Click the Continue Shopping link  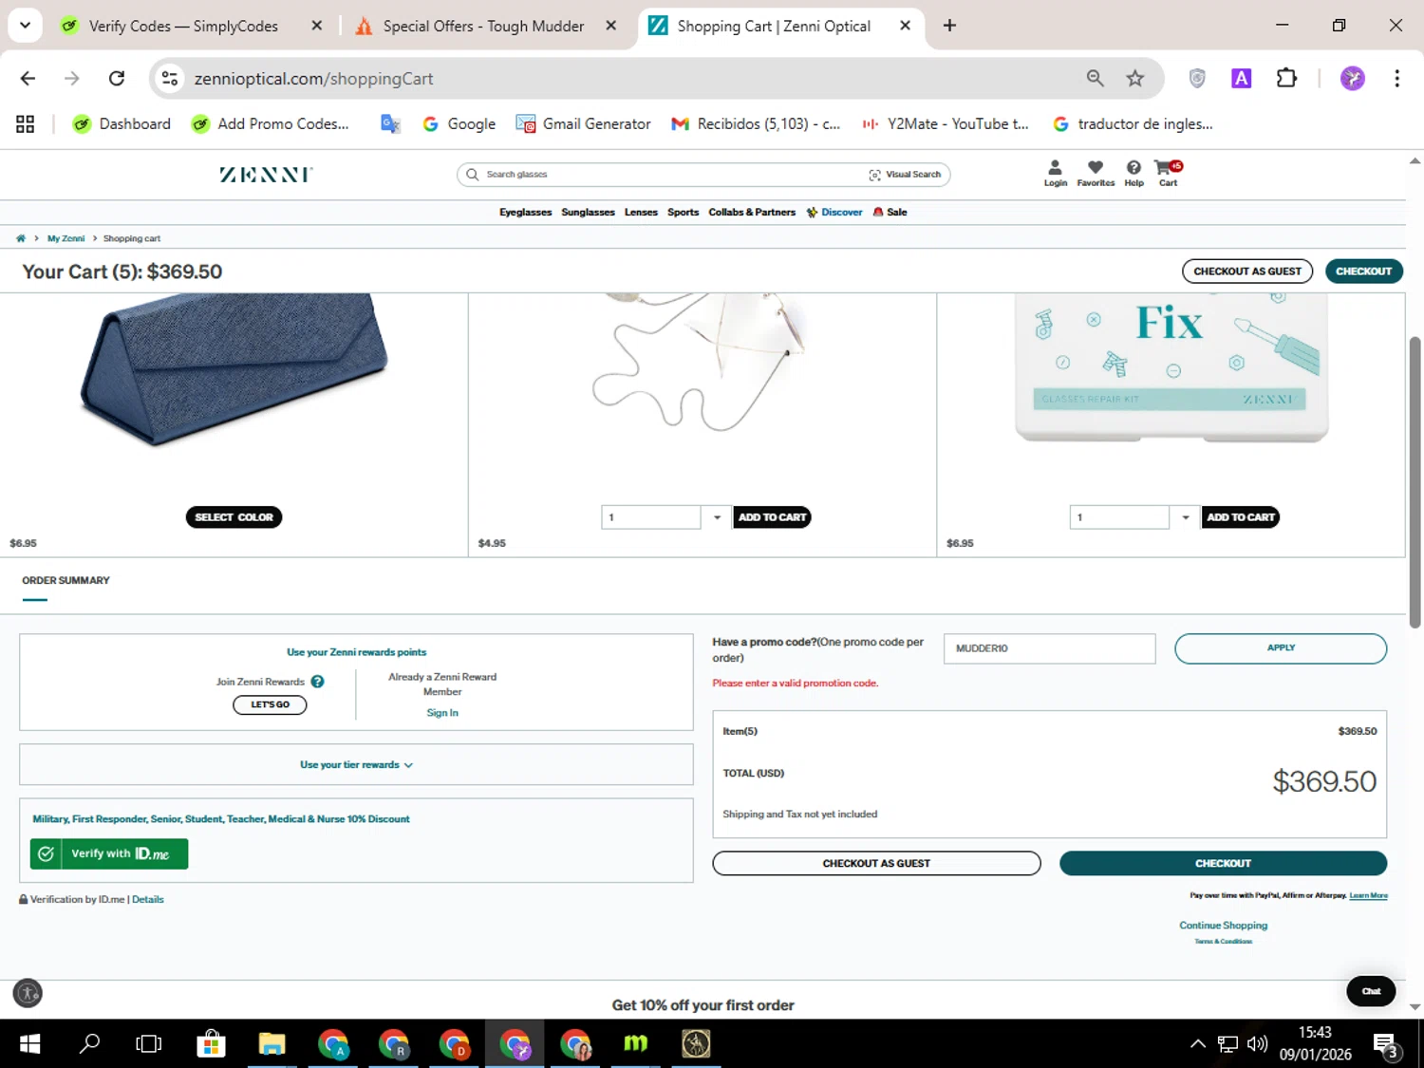(x=1223, y=926)
